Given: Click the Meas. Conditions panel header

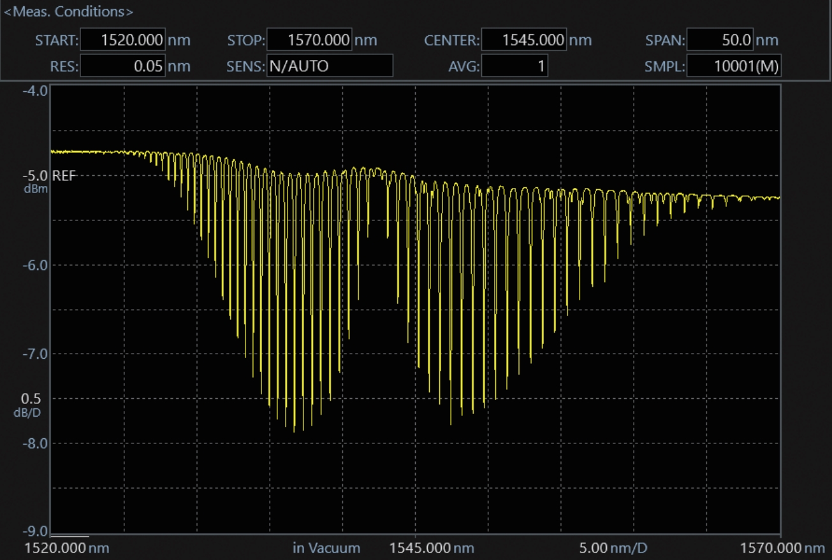Looking at the screenshot, I should [69, 11].
